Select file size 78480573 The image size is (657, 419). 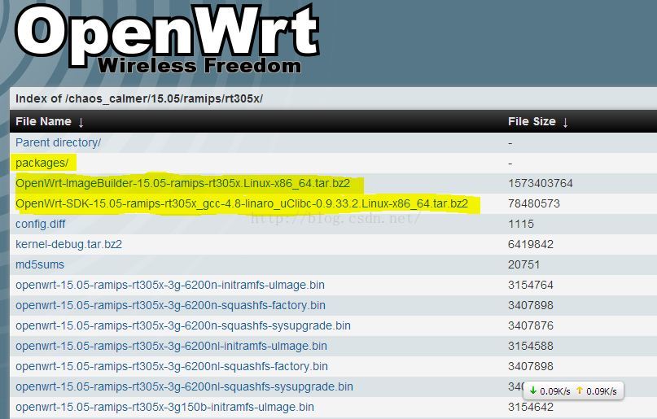(x=534, y=204)
